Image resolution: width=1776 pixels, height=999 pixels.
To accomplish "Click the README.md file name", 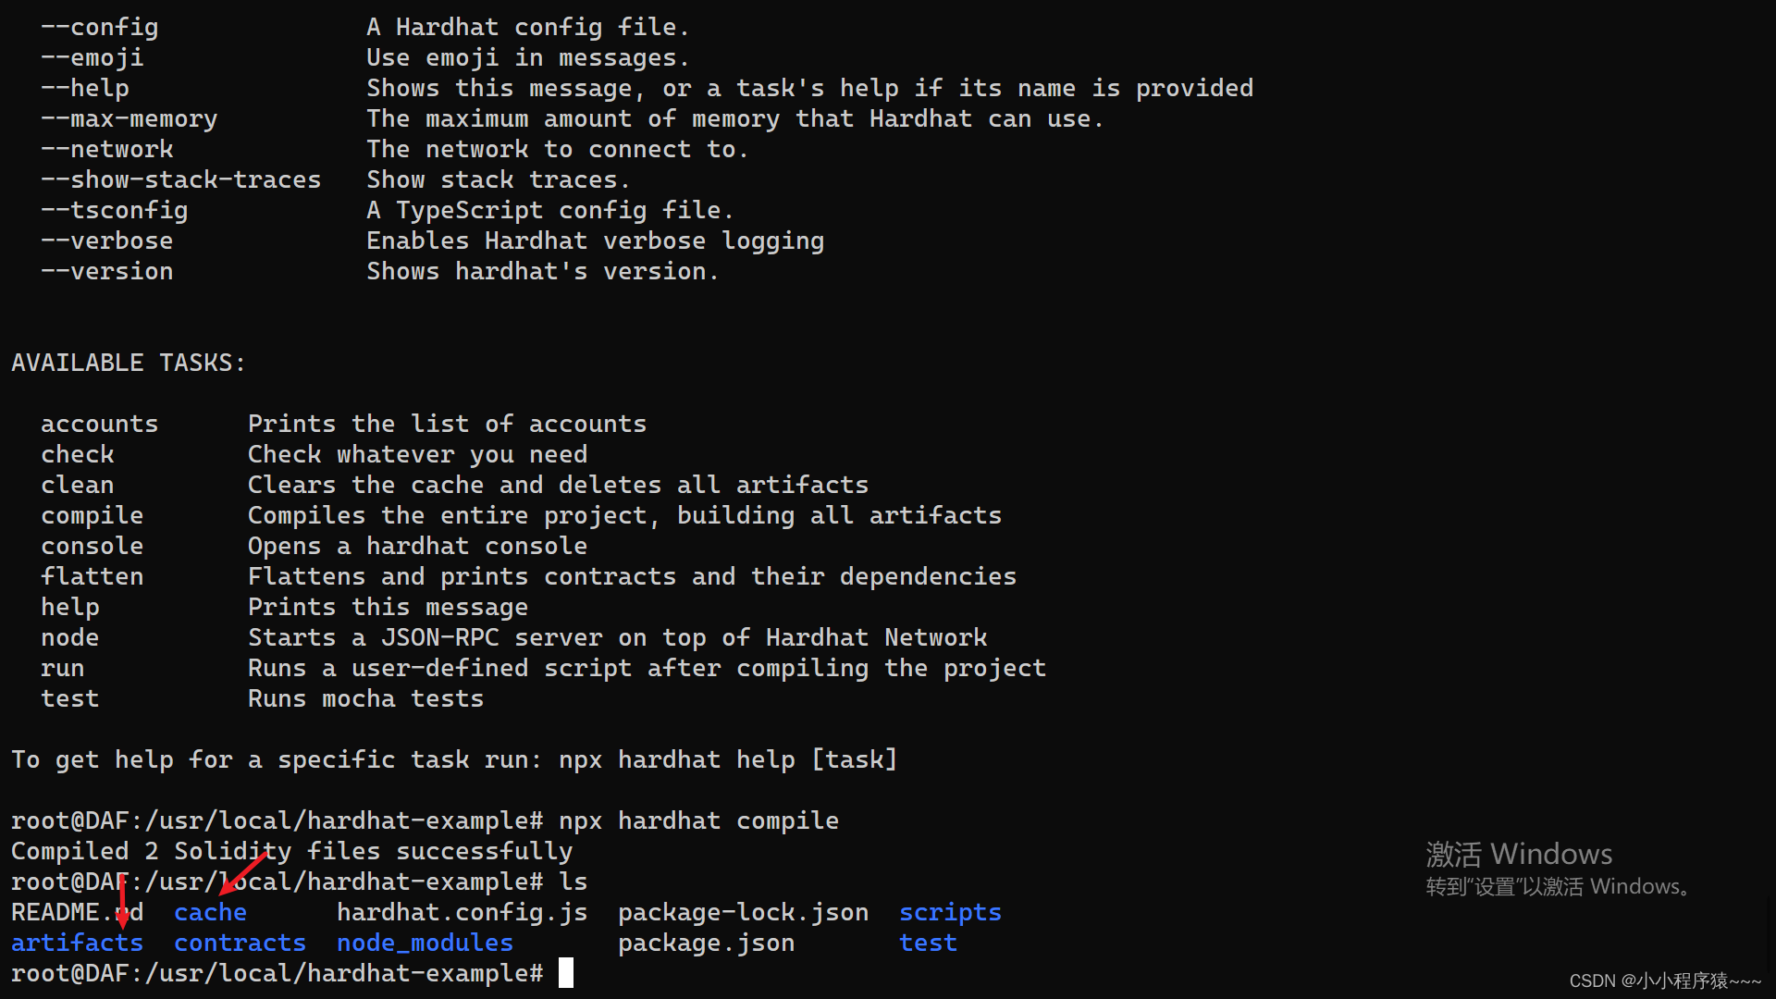I will 77,912.
